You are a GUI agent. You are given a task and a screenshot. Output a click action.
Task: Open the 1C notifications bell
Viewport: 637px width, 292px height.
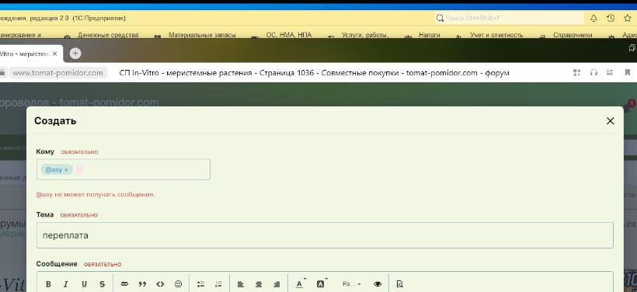pyautogui.click(x=593, y=18)
